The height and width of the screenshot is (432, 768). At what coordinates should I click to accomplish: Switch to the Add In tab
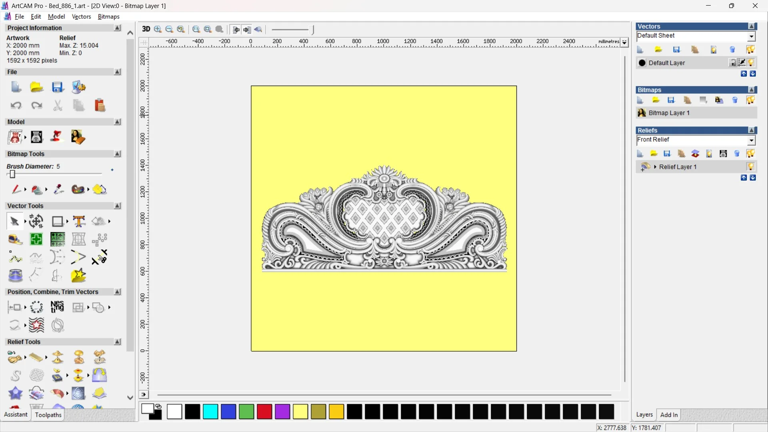click(x=669, y=415)
